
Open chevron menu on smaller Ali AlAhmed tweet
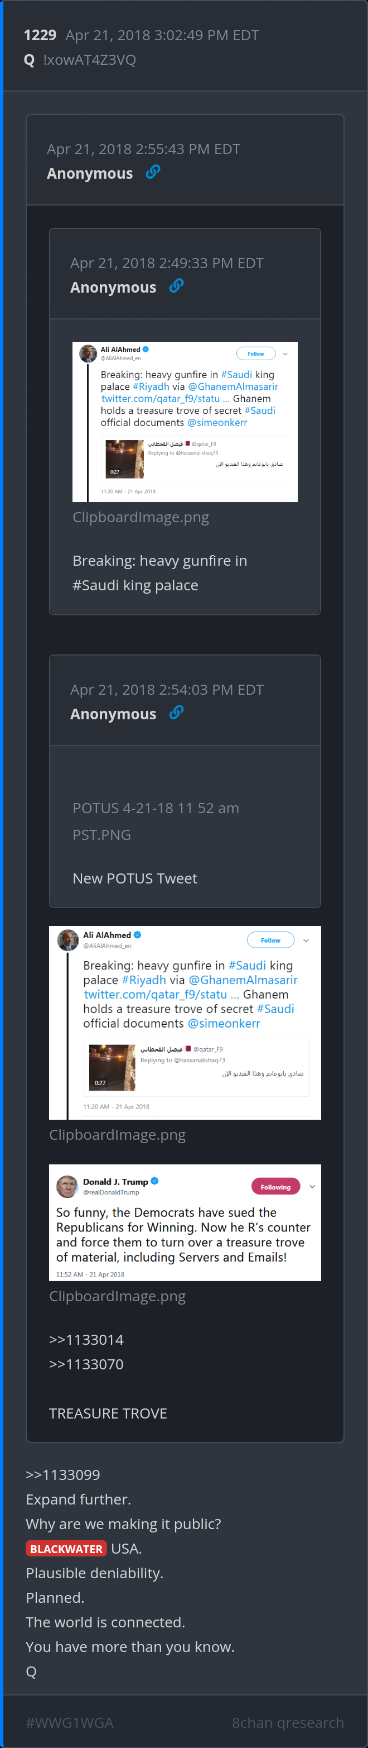click(x=285, y=354)
